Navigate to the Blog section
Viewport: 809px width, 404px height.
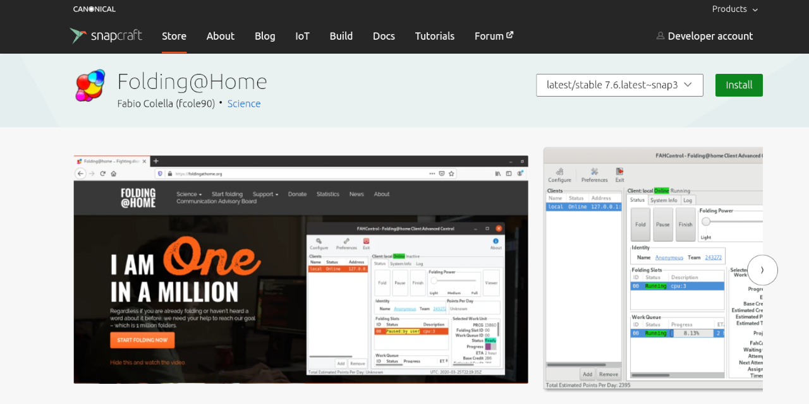pyautogui.click(x=265, y=36)
